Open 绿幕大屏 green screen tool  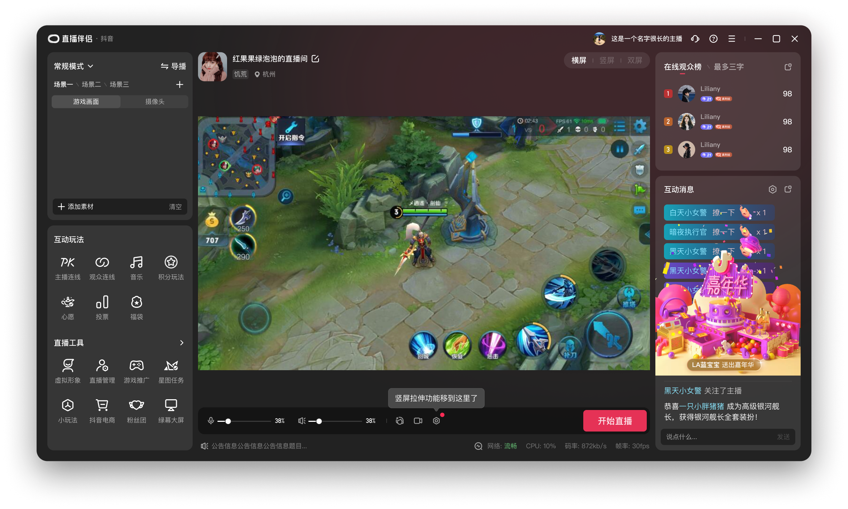tap(171, 411)
